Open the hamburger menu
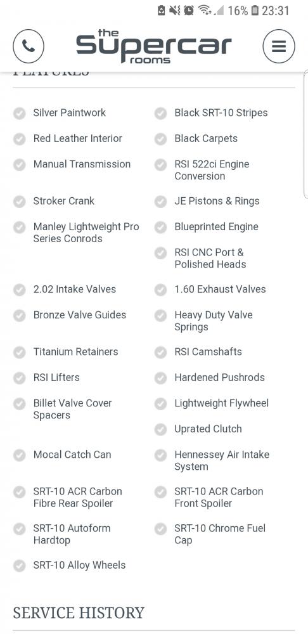Image resolution: width=308 pixels, height=634 pixels. point(279,47)
